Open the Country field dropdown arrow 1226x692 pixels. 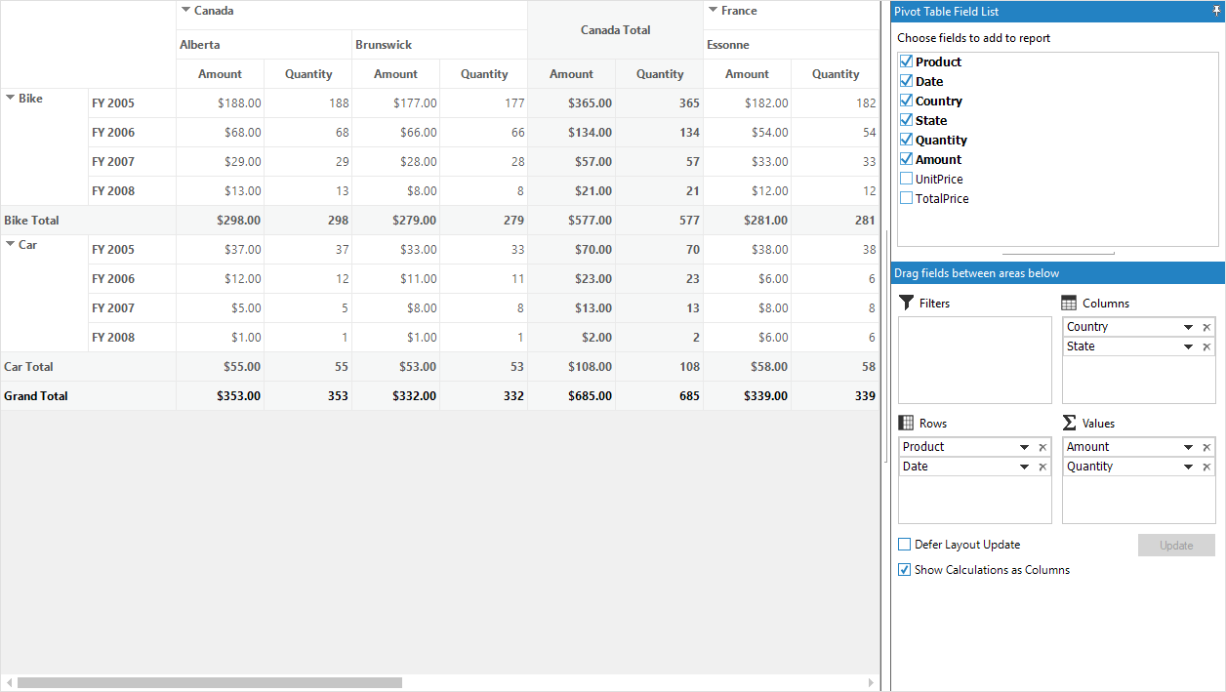click(1188, 328)
